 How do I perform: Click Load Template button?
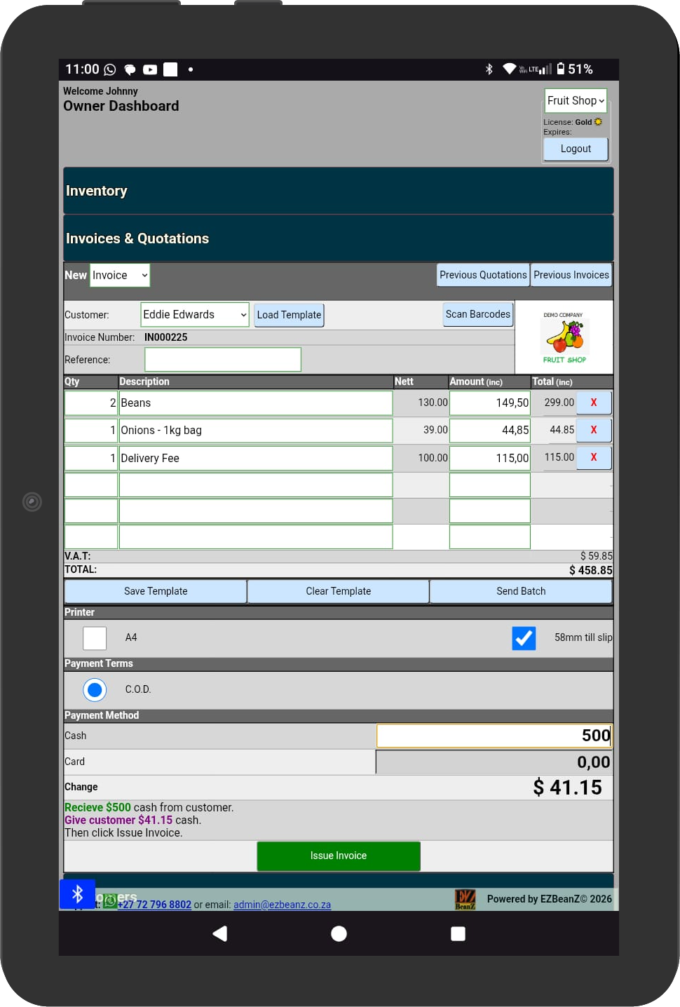[289, 315]
